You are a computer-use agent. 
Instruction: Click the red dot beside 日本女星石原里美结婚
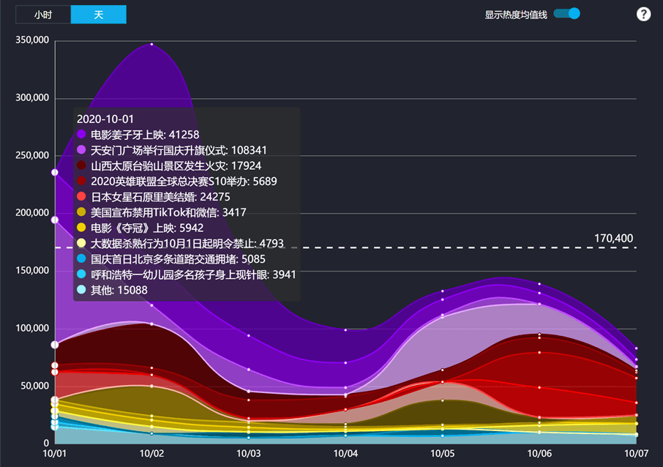(81, 197)
